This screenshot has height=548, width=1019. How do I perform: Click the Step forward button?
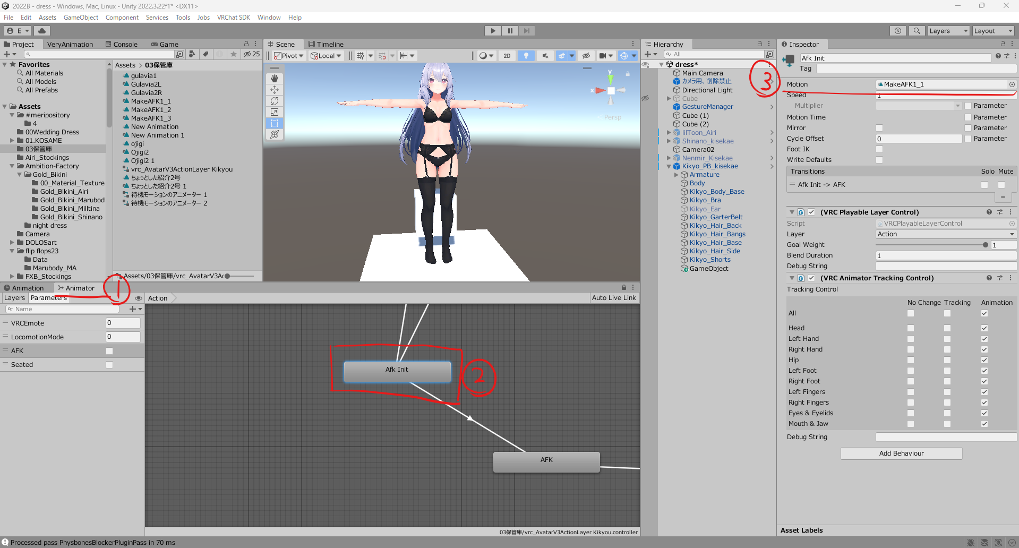pos(526,31)
